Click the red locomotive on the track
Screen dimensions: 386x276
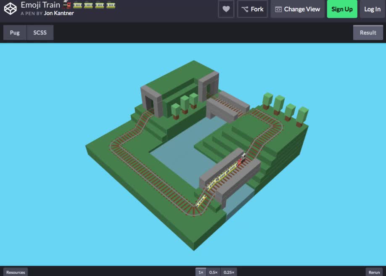click(x=241, y=160)
